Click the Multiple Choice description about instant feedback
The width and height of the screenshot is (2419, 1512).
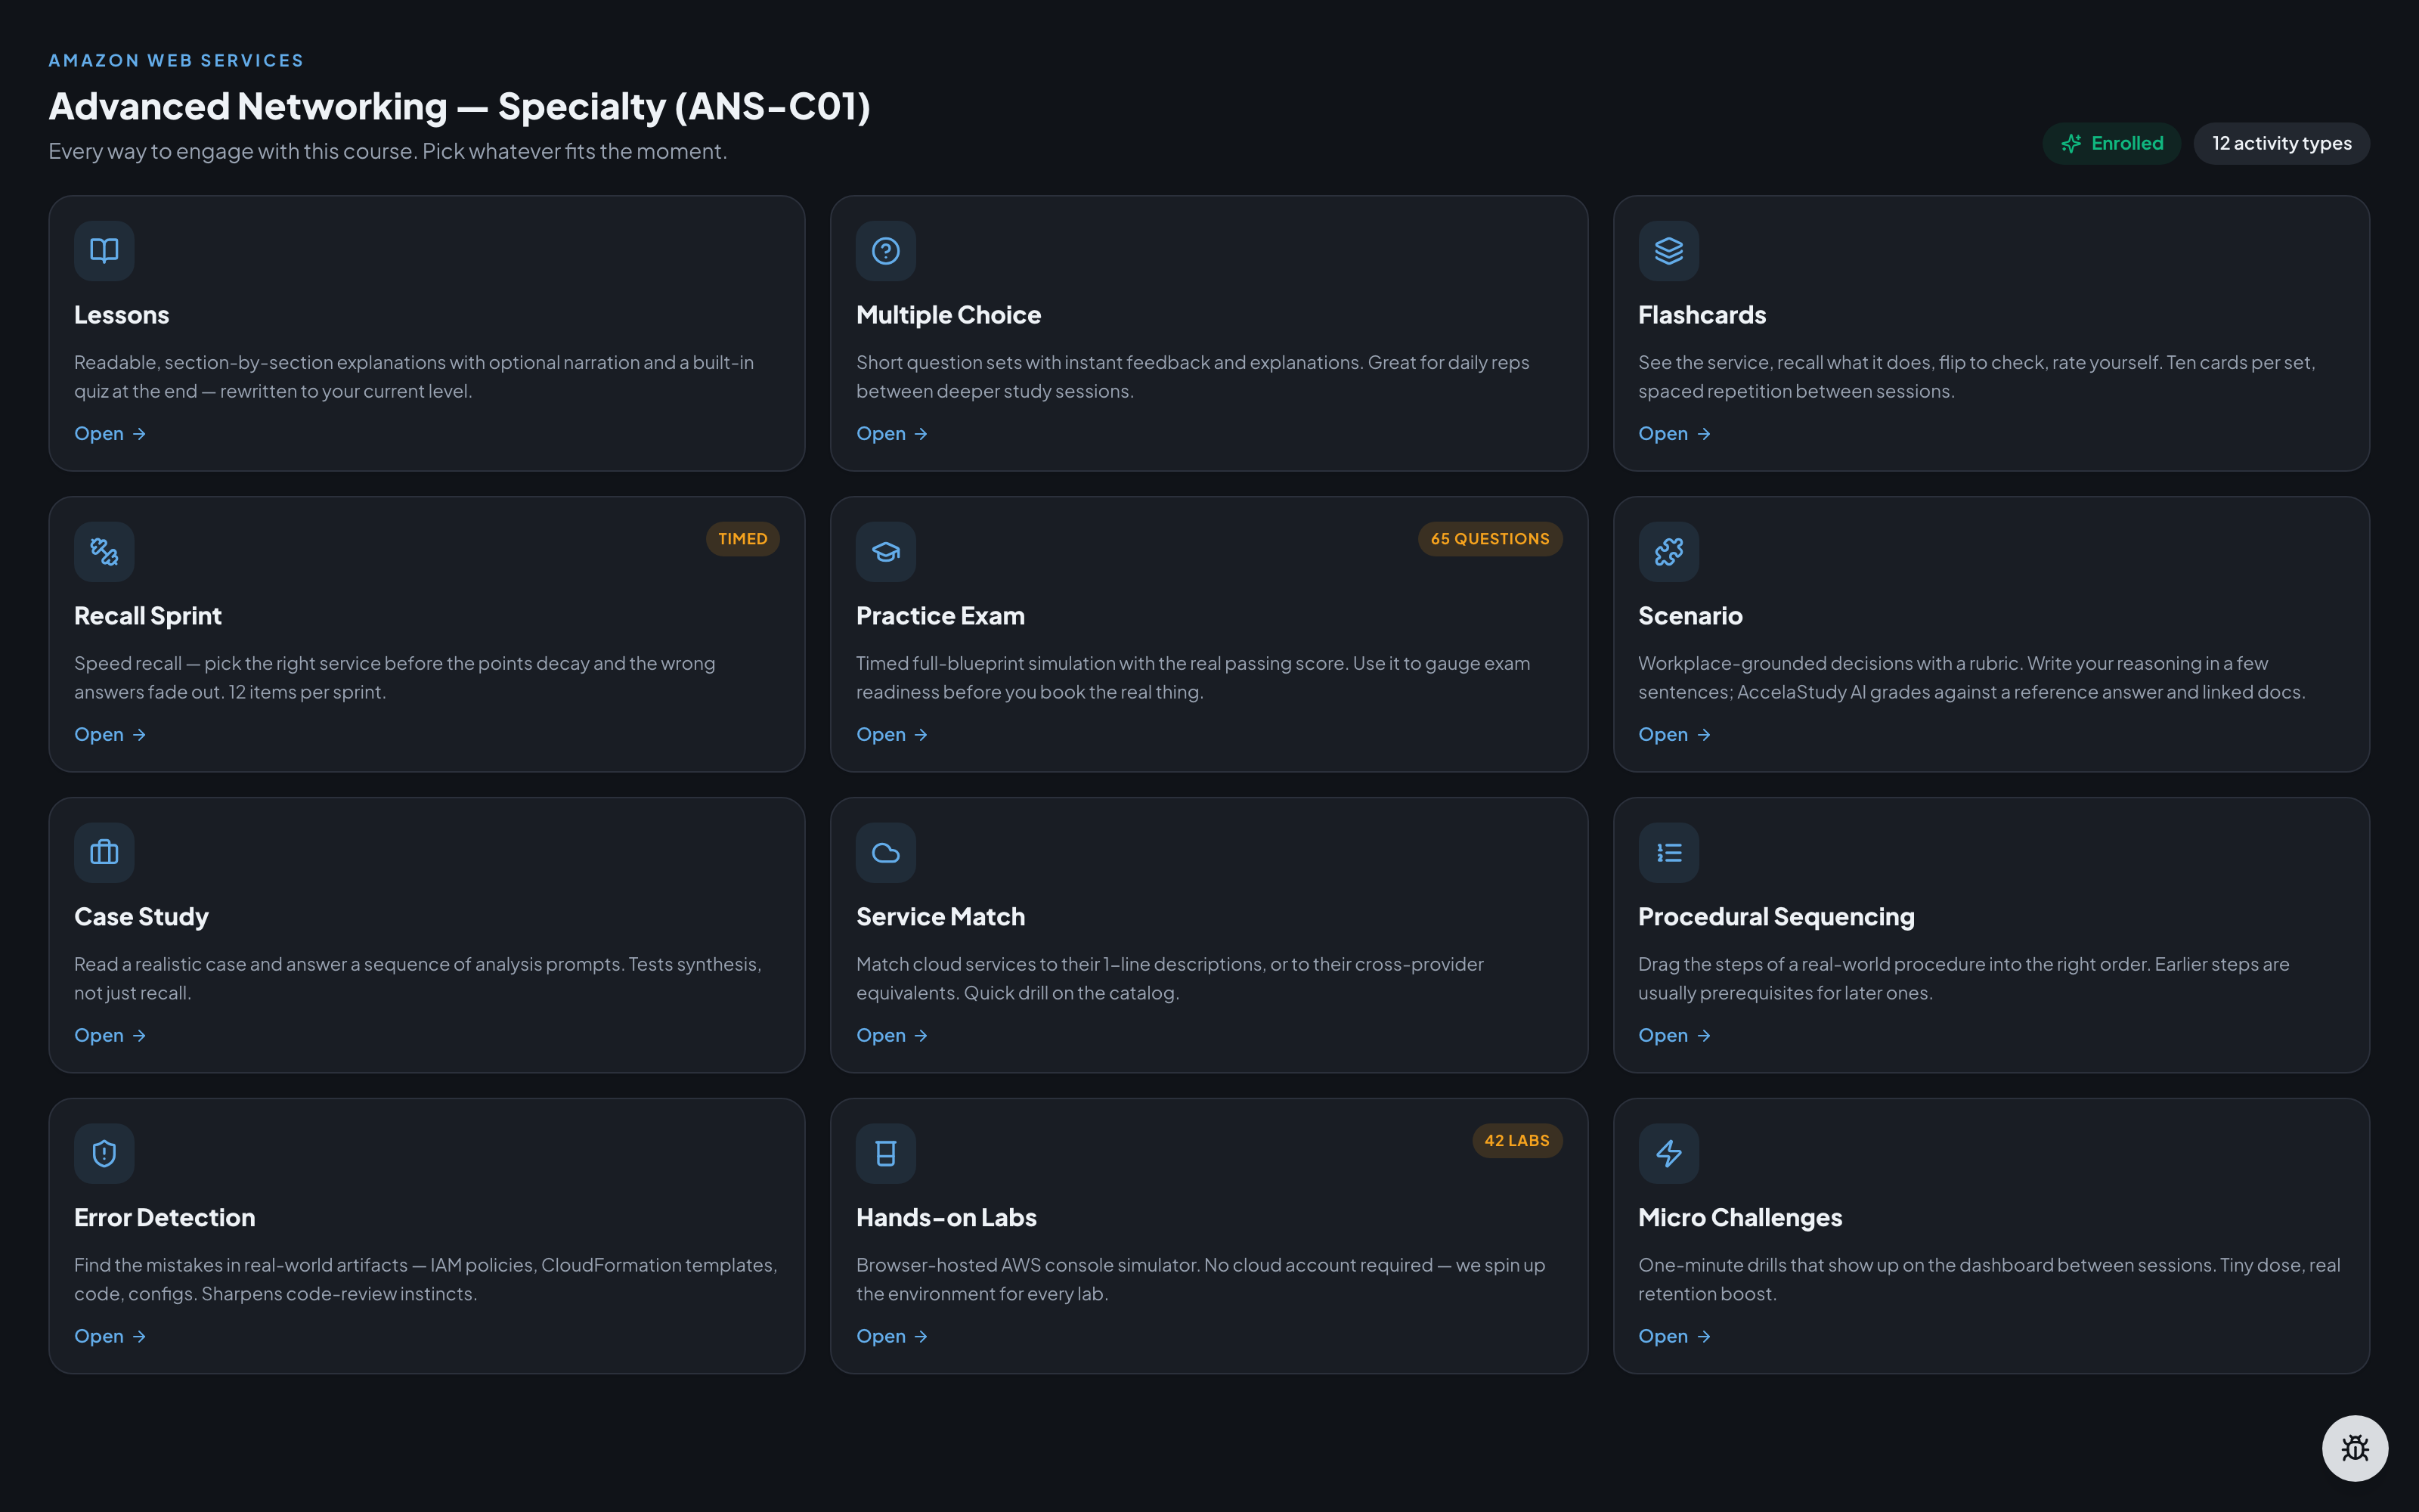(1193, 377)
